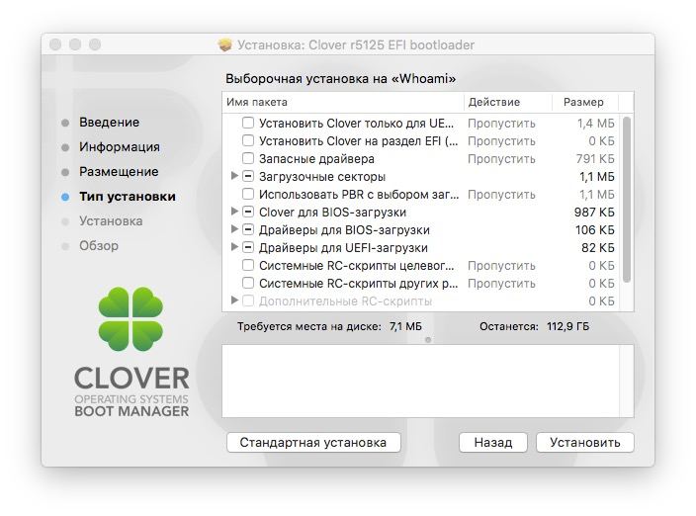Check 'Системные RC-скрипты целевог...' checkbox
This screenshot has width=696, height=516.
pos(248,265)
